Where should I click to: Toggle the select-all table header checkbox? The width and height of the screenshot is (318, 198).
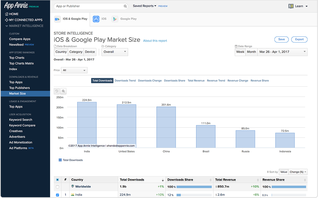tap(57, 180)
